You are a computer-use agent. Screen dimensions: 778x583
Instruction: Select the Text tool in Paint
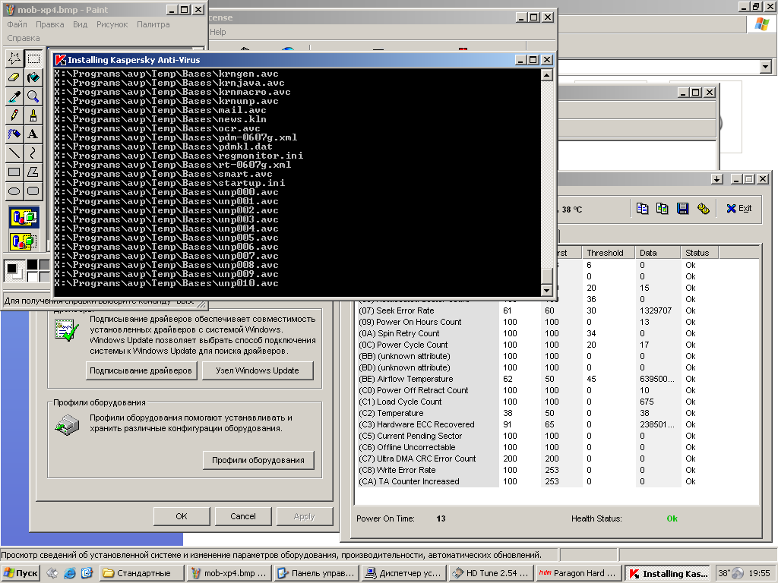pyautogui.click(x=33, y=134)
